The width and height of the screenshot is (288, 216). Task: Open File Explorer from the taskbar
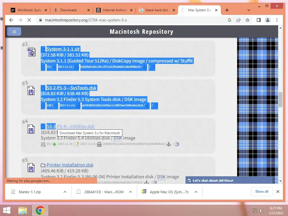pyautogui.click(x=23, y=210)
